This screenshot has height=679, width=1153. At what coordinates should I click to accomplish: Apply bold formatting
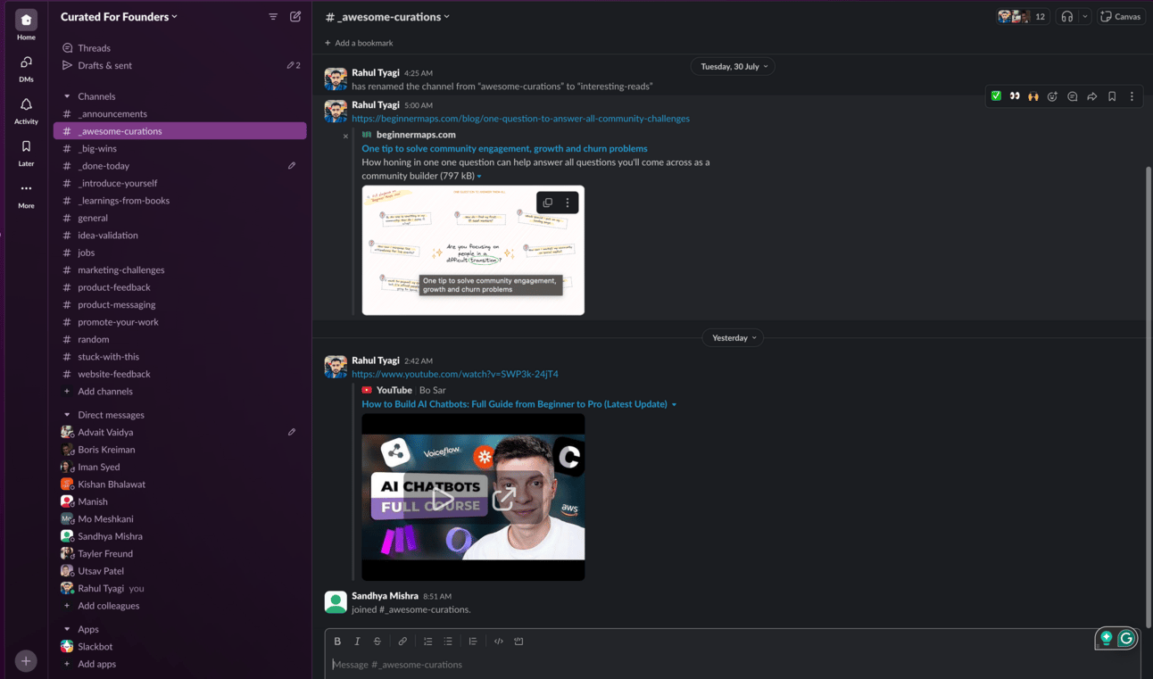(x=337, y=642)
